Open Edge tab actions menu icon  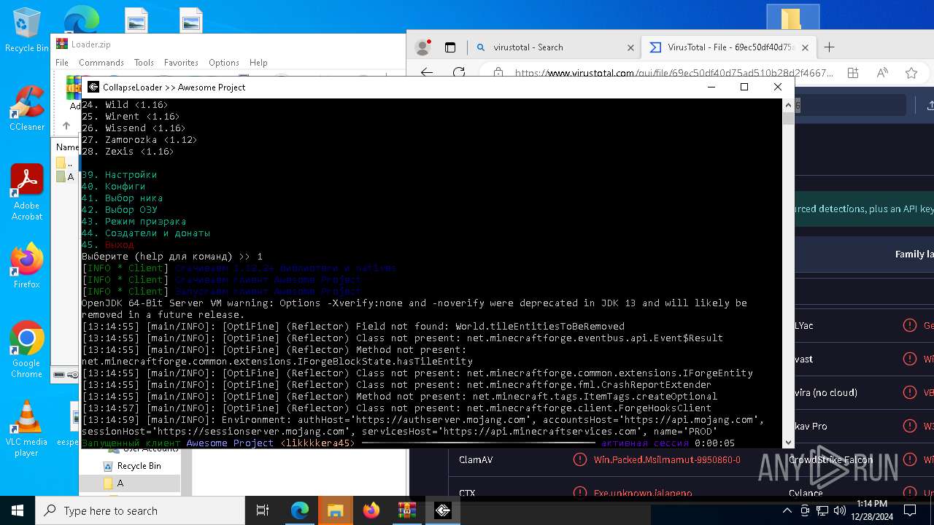tap(450, 47)
